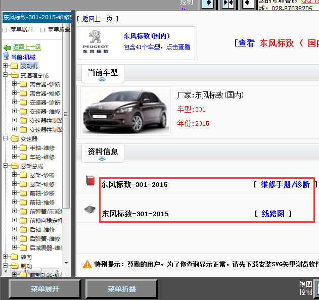Open the 维修手册/诊断 link
Viewport: 319px width, 300px height.
point(285,184)
